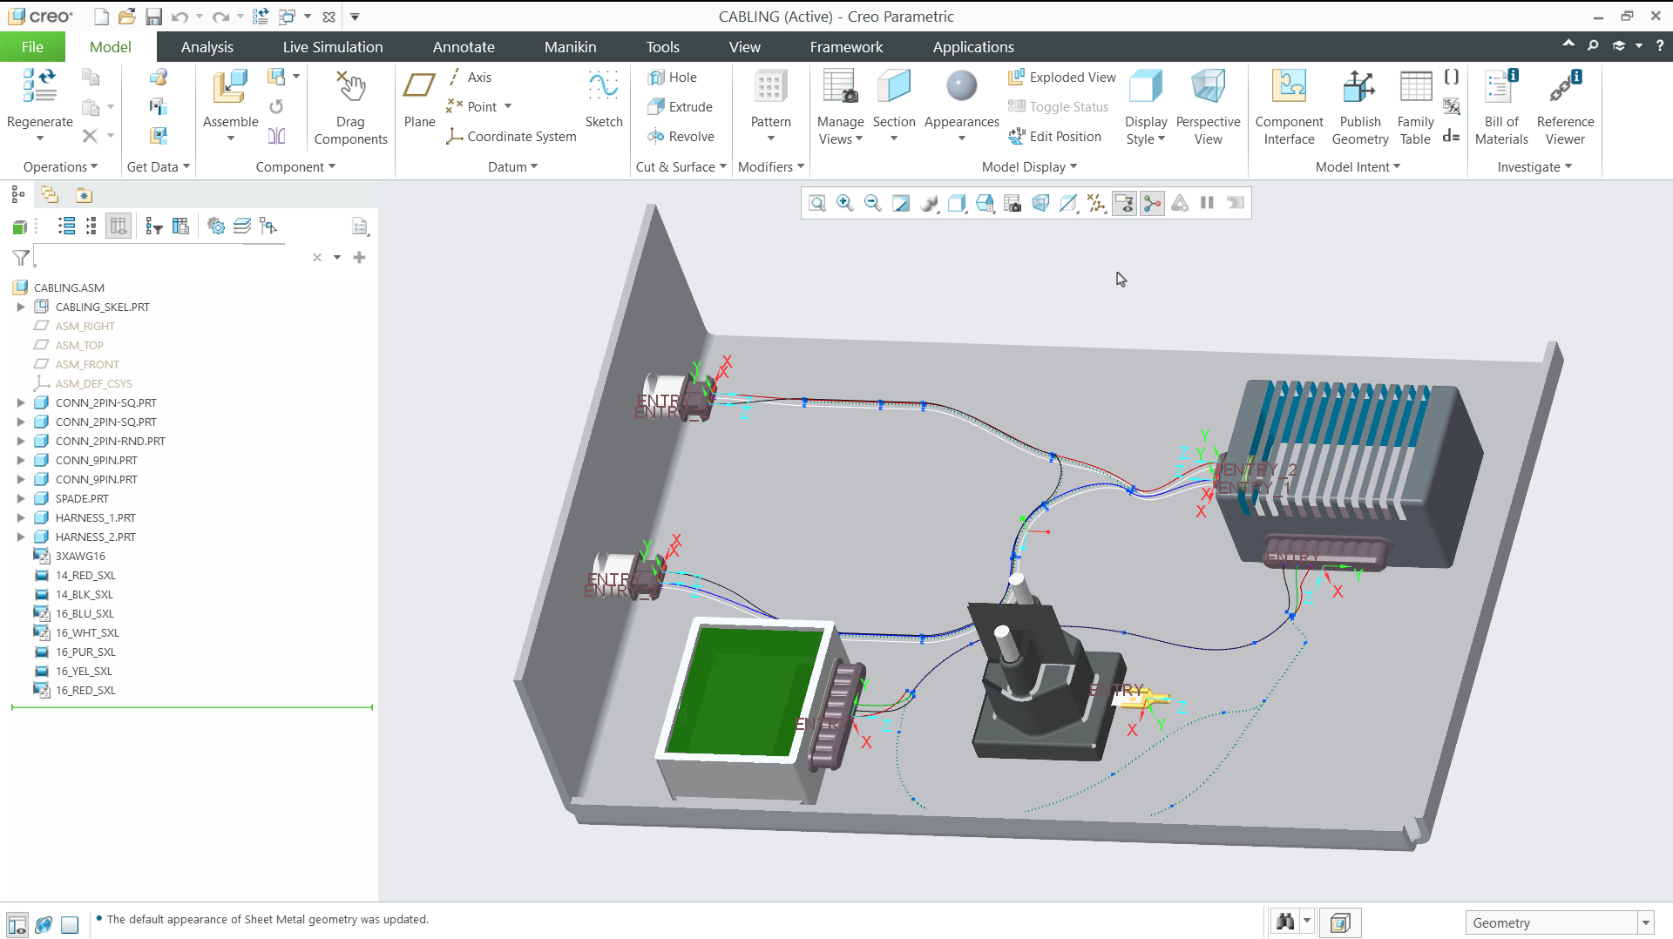Screen dimensions: 1673x939
Task: Click the Axis datum button
Action: point(470,78)
